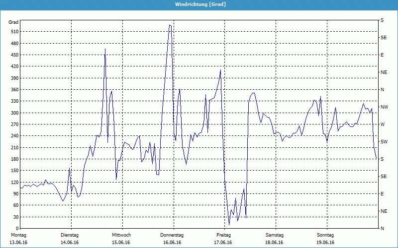
Task: Select the Montag 13.06.16 date label
Action: tap(18, 239)
